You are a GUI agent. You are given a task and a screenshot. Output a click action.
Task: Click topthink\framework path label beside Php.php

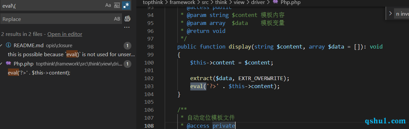pyautogui.click(x=79, y=64)
